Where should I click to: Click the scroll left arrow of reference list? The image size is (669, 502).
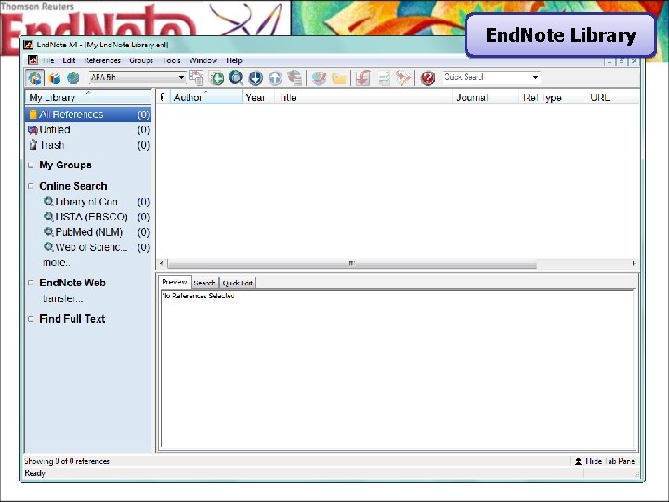pos(162,263)
